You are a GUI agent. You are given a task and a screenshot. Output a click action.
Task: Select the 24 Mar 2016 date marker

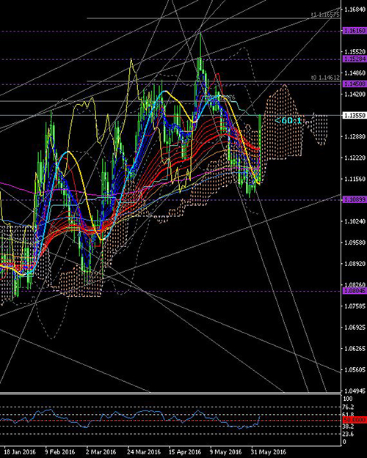(143, 452)
